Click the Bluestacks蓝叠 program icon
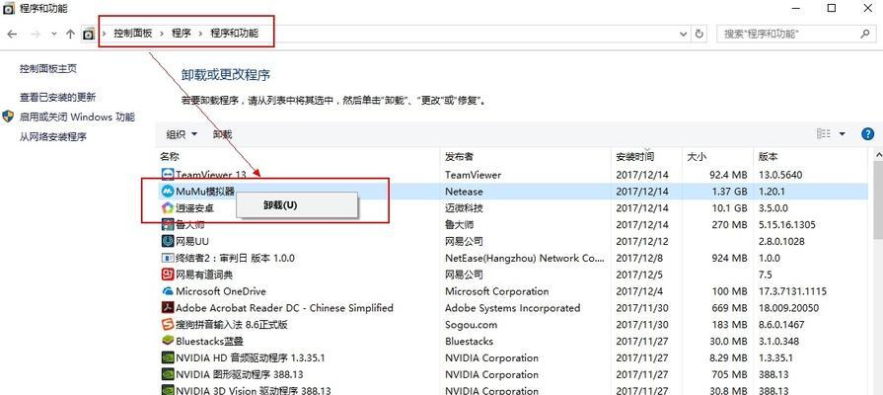Image resolution: width=883 pixels, height=395 pixels. pyautogui.click(x=168, y=341)
